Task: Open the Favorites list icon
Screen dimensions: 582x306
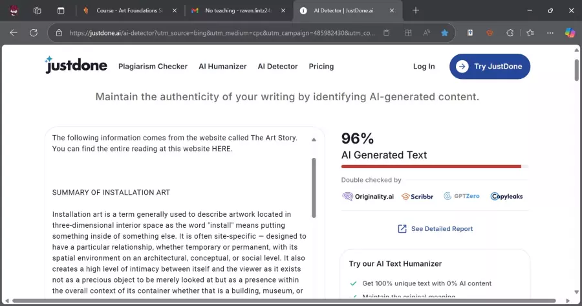Action: [530, 33]
